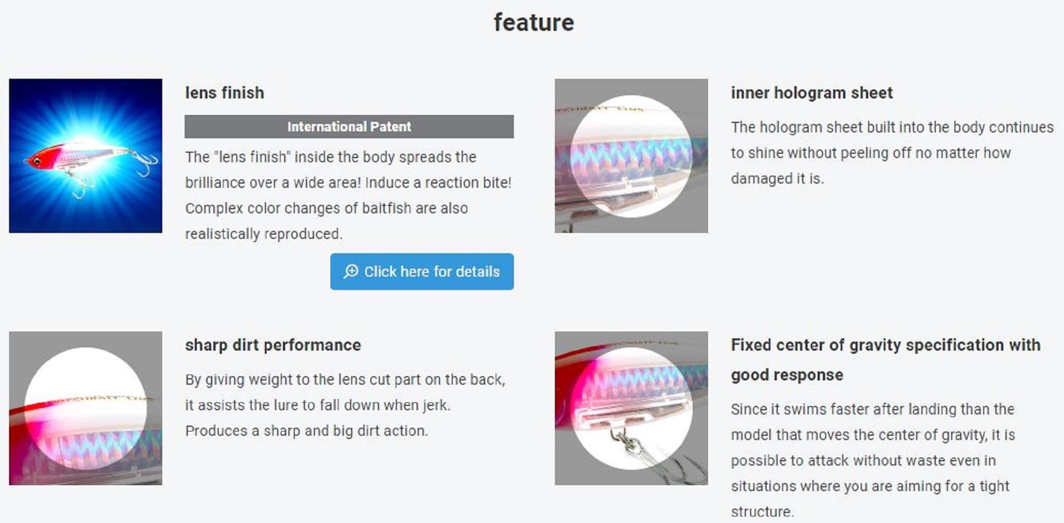Open the inner hologram sheet thumbnail
The height and width of the screenshot is (523, 1064).
pos(631,156)
